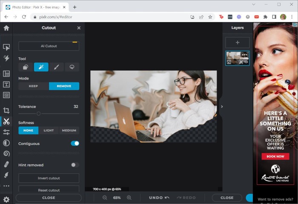The height and width of the screenshot is (204, 298).
Task: Open the browser share icon
Action: coord(201,17)
